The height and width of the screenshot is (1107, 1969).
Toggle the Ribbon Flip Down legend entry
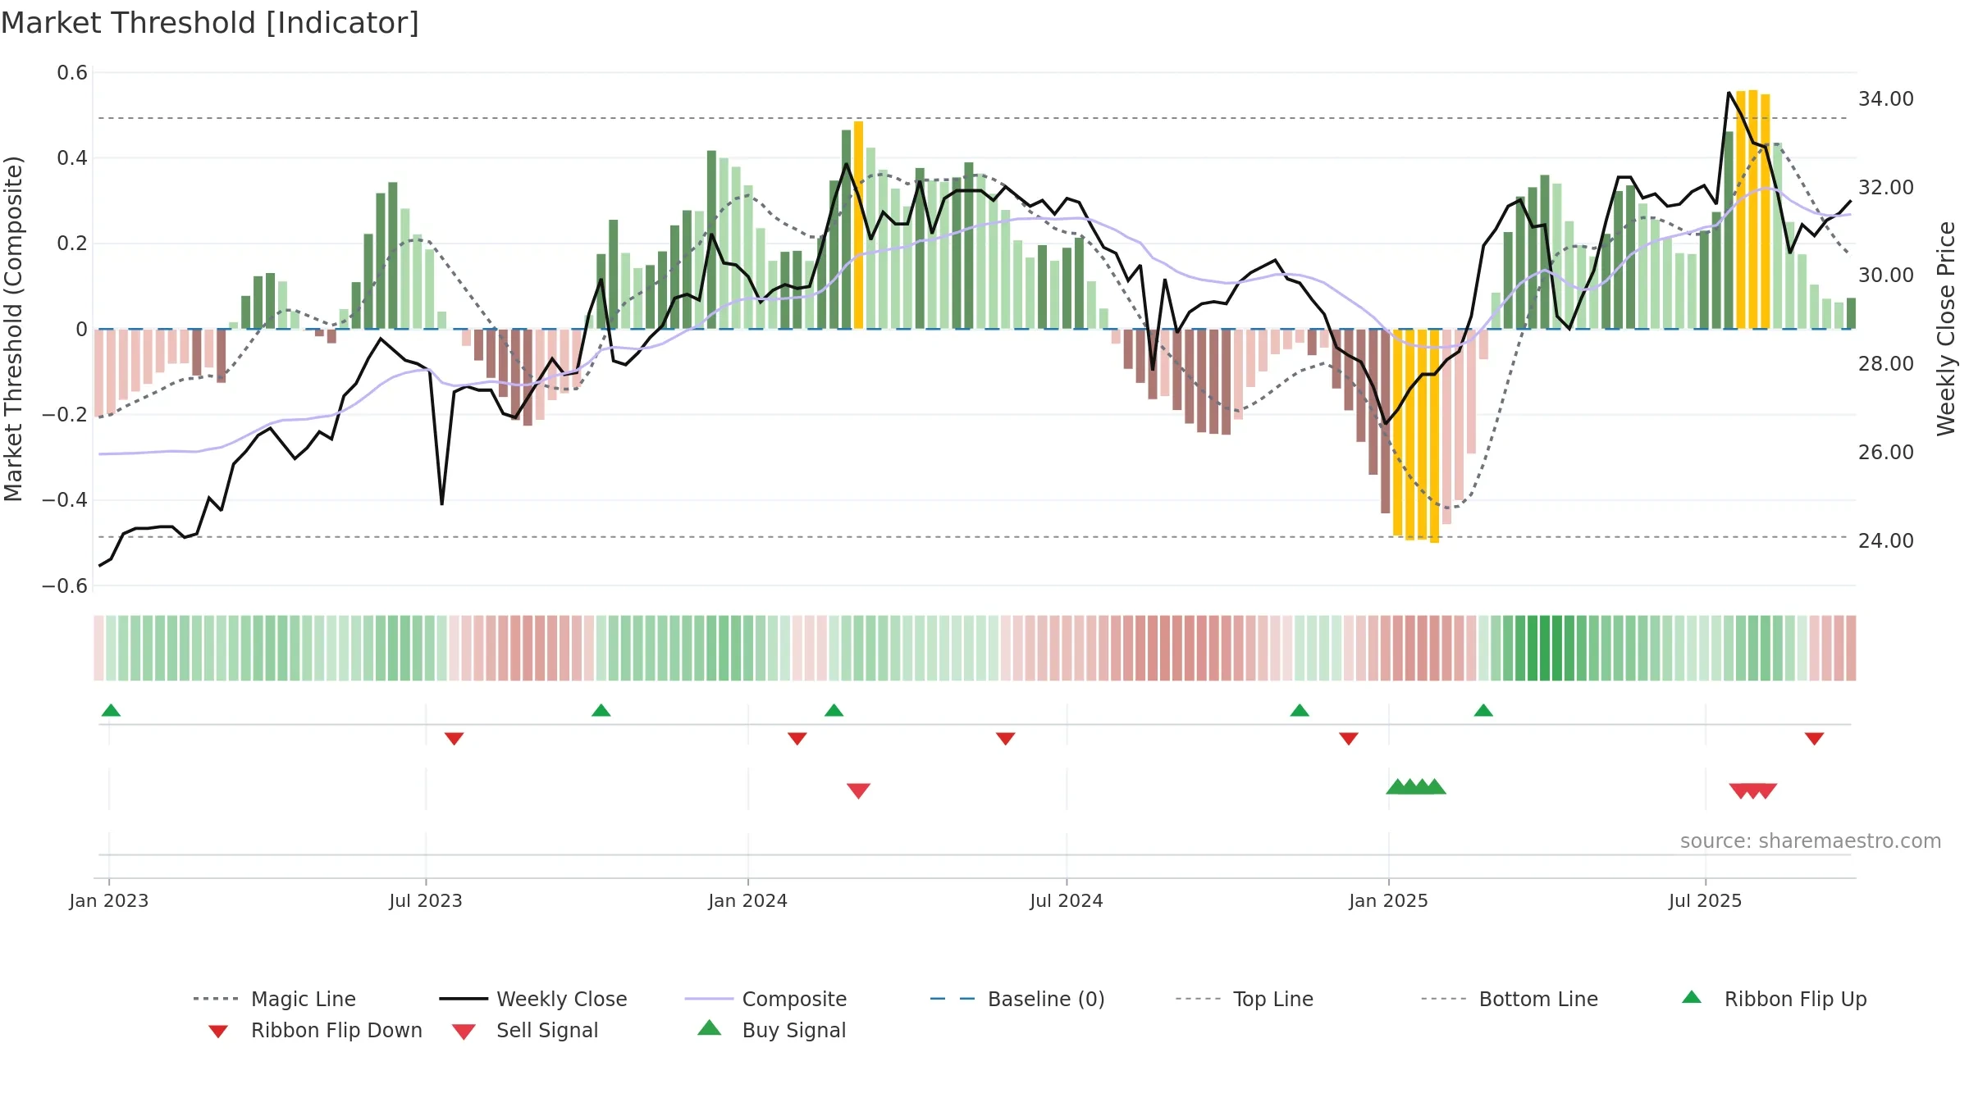(x=315, y=1030)
